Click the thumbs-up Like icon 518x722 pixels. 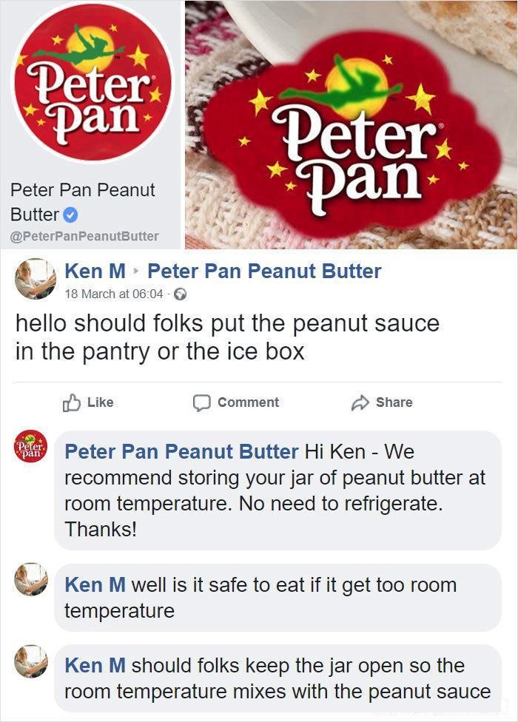[71, 402]
